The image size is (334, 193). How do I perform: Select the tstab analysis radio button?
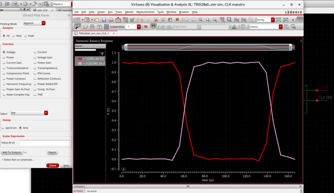point(25,36)
